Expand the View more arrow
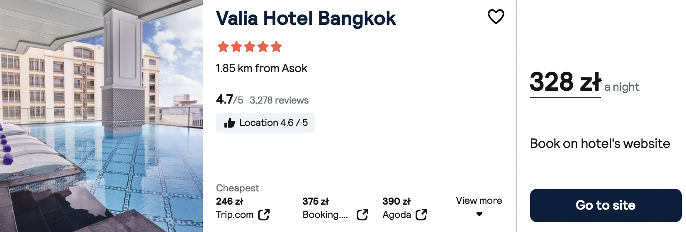 pos(479,214)
